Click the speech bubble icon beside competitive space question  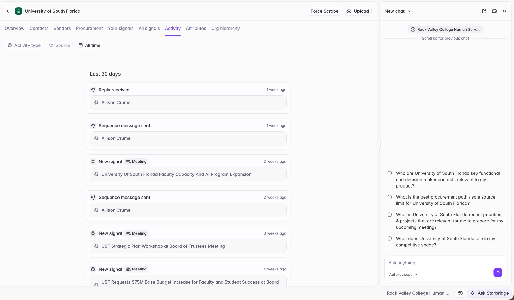coord(390,239)
